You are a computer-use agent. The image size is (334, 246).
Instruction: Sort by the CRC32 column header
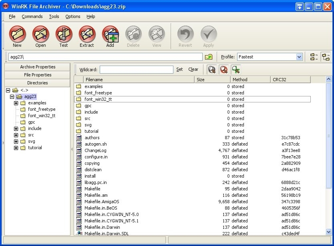pos(290,80)
